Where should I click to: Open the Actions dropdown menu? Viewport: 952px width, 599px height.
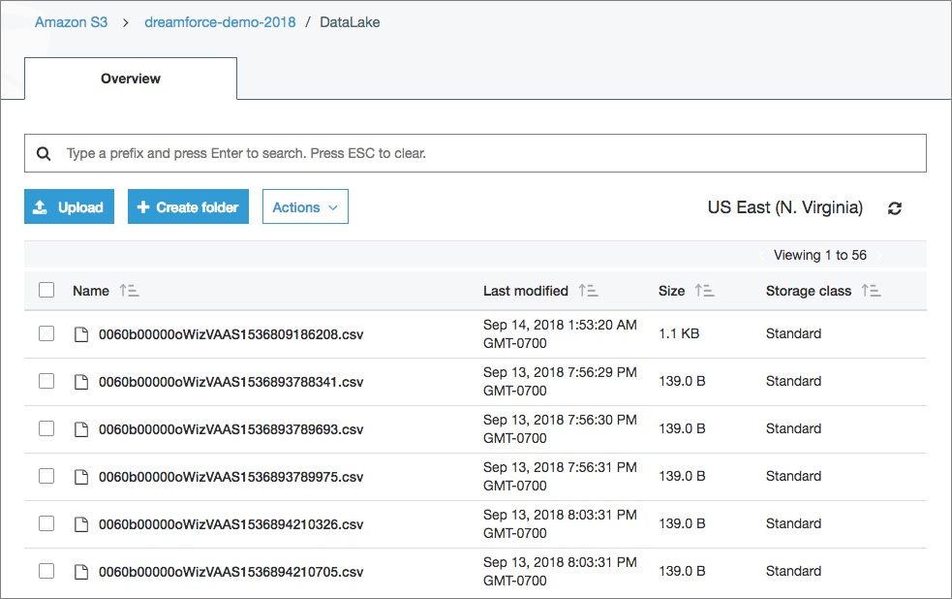[305, 207]
